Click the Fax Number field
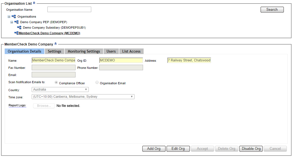This screenshot has width=293, height=157. coord(54,67)
